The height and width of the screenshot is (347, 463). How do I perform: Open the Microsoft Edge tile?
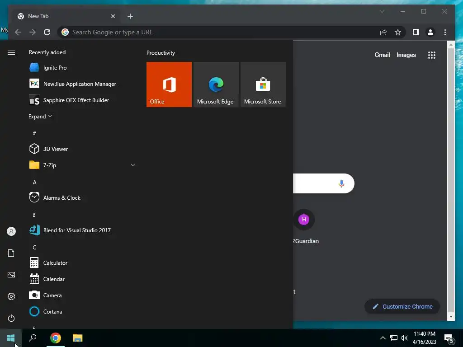tap(216, 84)
